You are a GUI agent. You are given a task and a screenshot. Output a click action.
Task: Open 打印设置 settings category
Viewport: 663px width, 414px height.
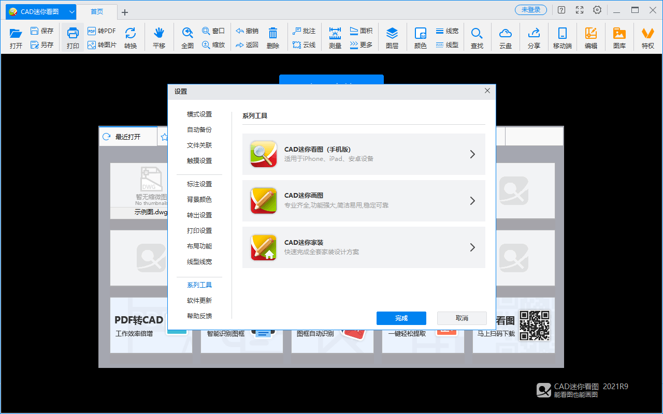199,231
